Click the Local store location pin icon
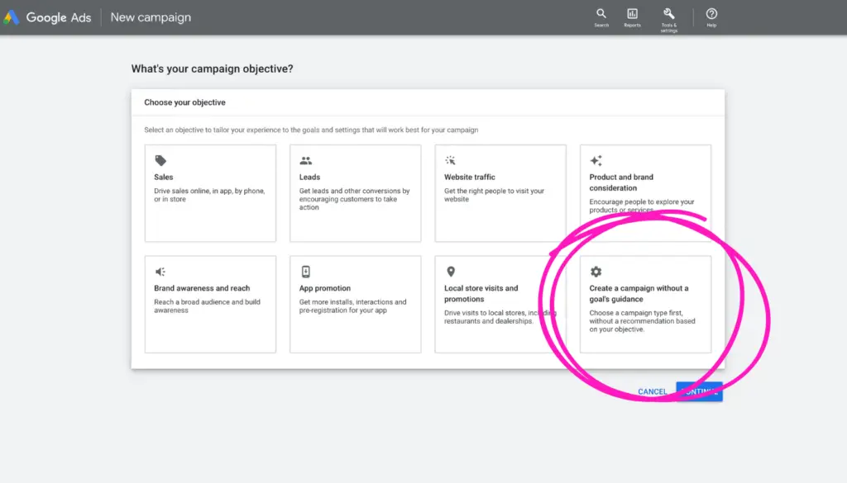 pos(451,272)
